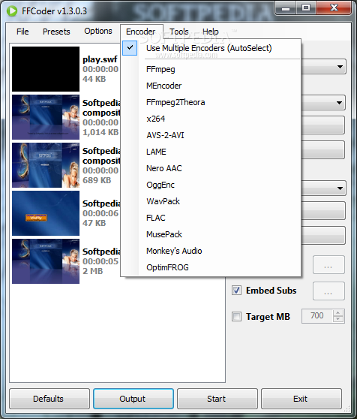The image size is (357, 419).
Task: Select LAME encoder
Action: (x=211, y=152)
